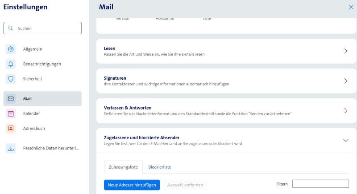Close the settings dialog with X
Screen dimensions: 357x194
[350, 7]
